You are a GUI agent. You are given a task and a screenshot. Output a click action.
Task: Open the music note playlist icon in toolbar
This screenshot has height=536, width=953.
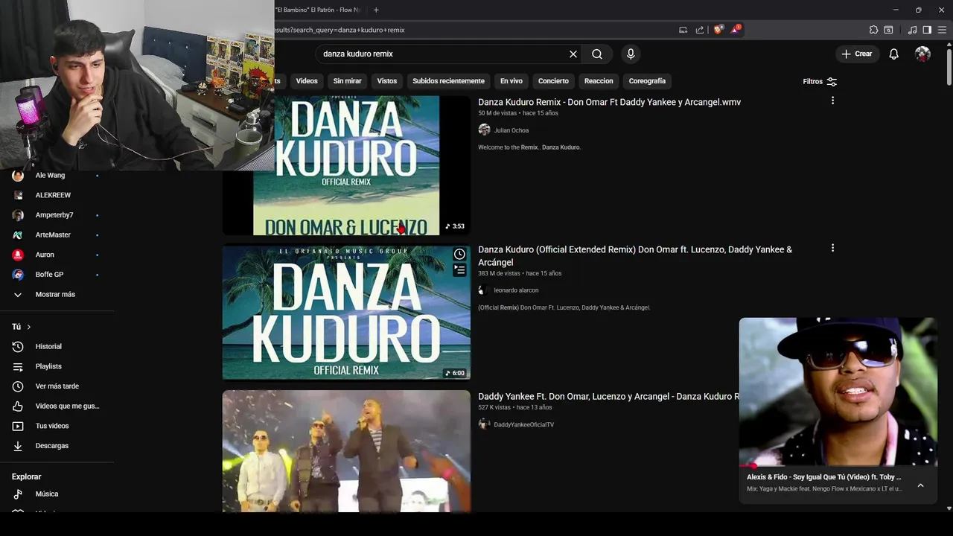click(x=913, y=30)
